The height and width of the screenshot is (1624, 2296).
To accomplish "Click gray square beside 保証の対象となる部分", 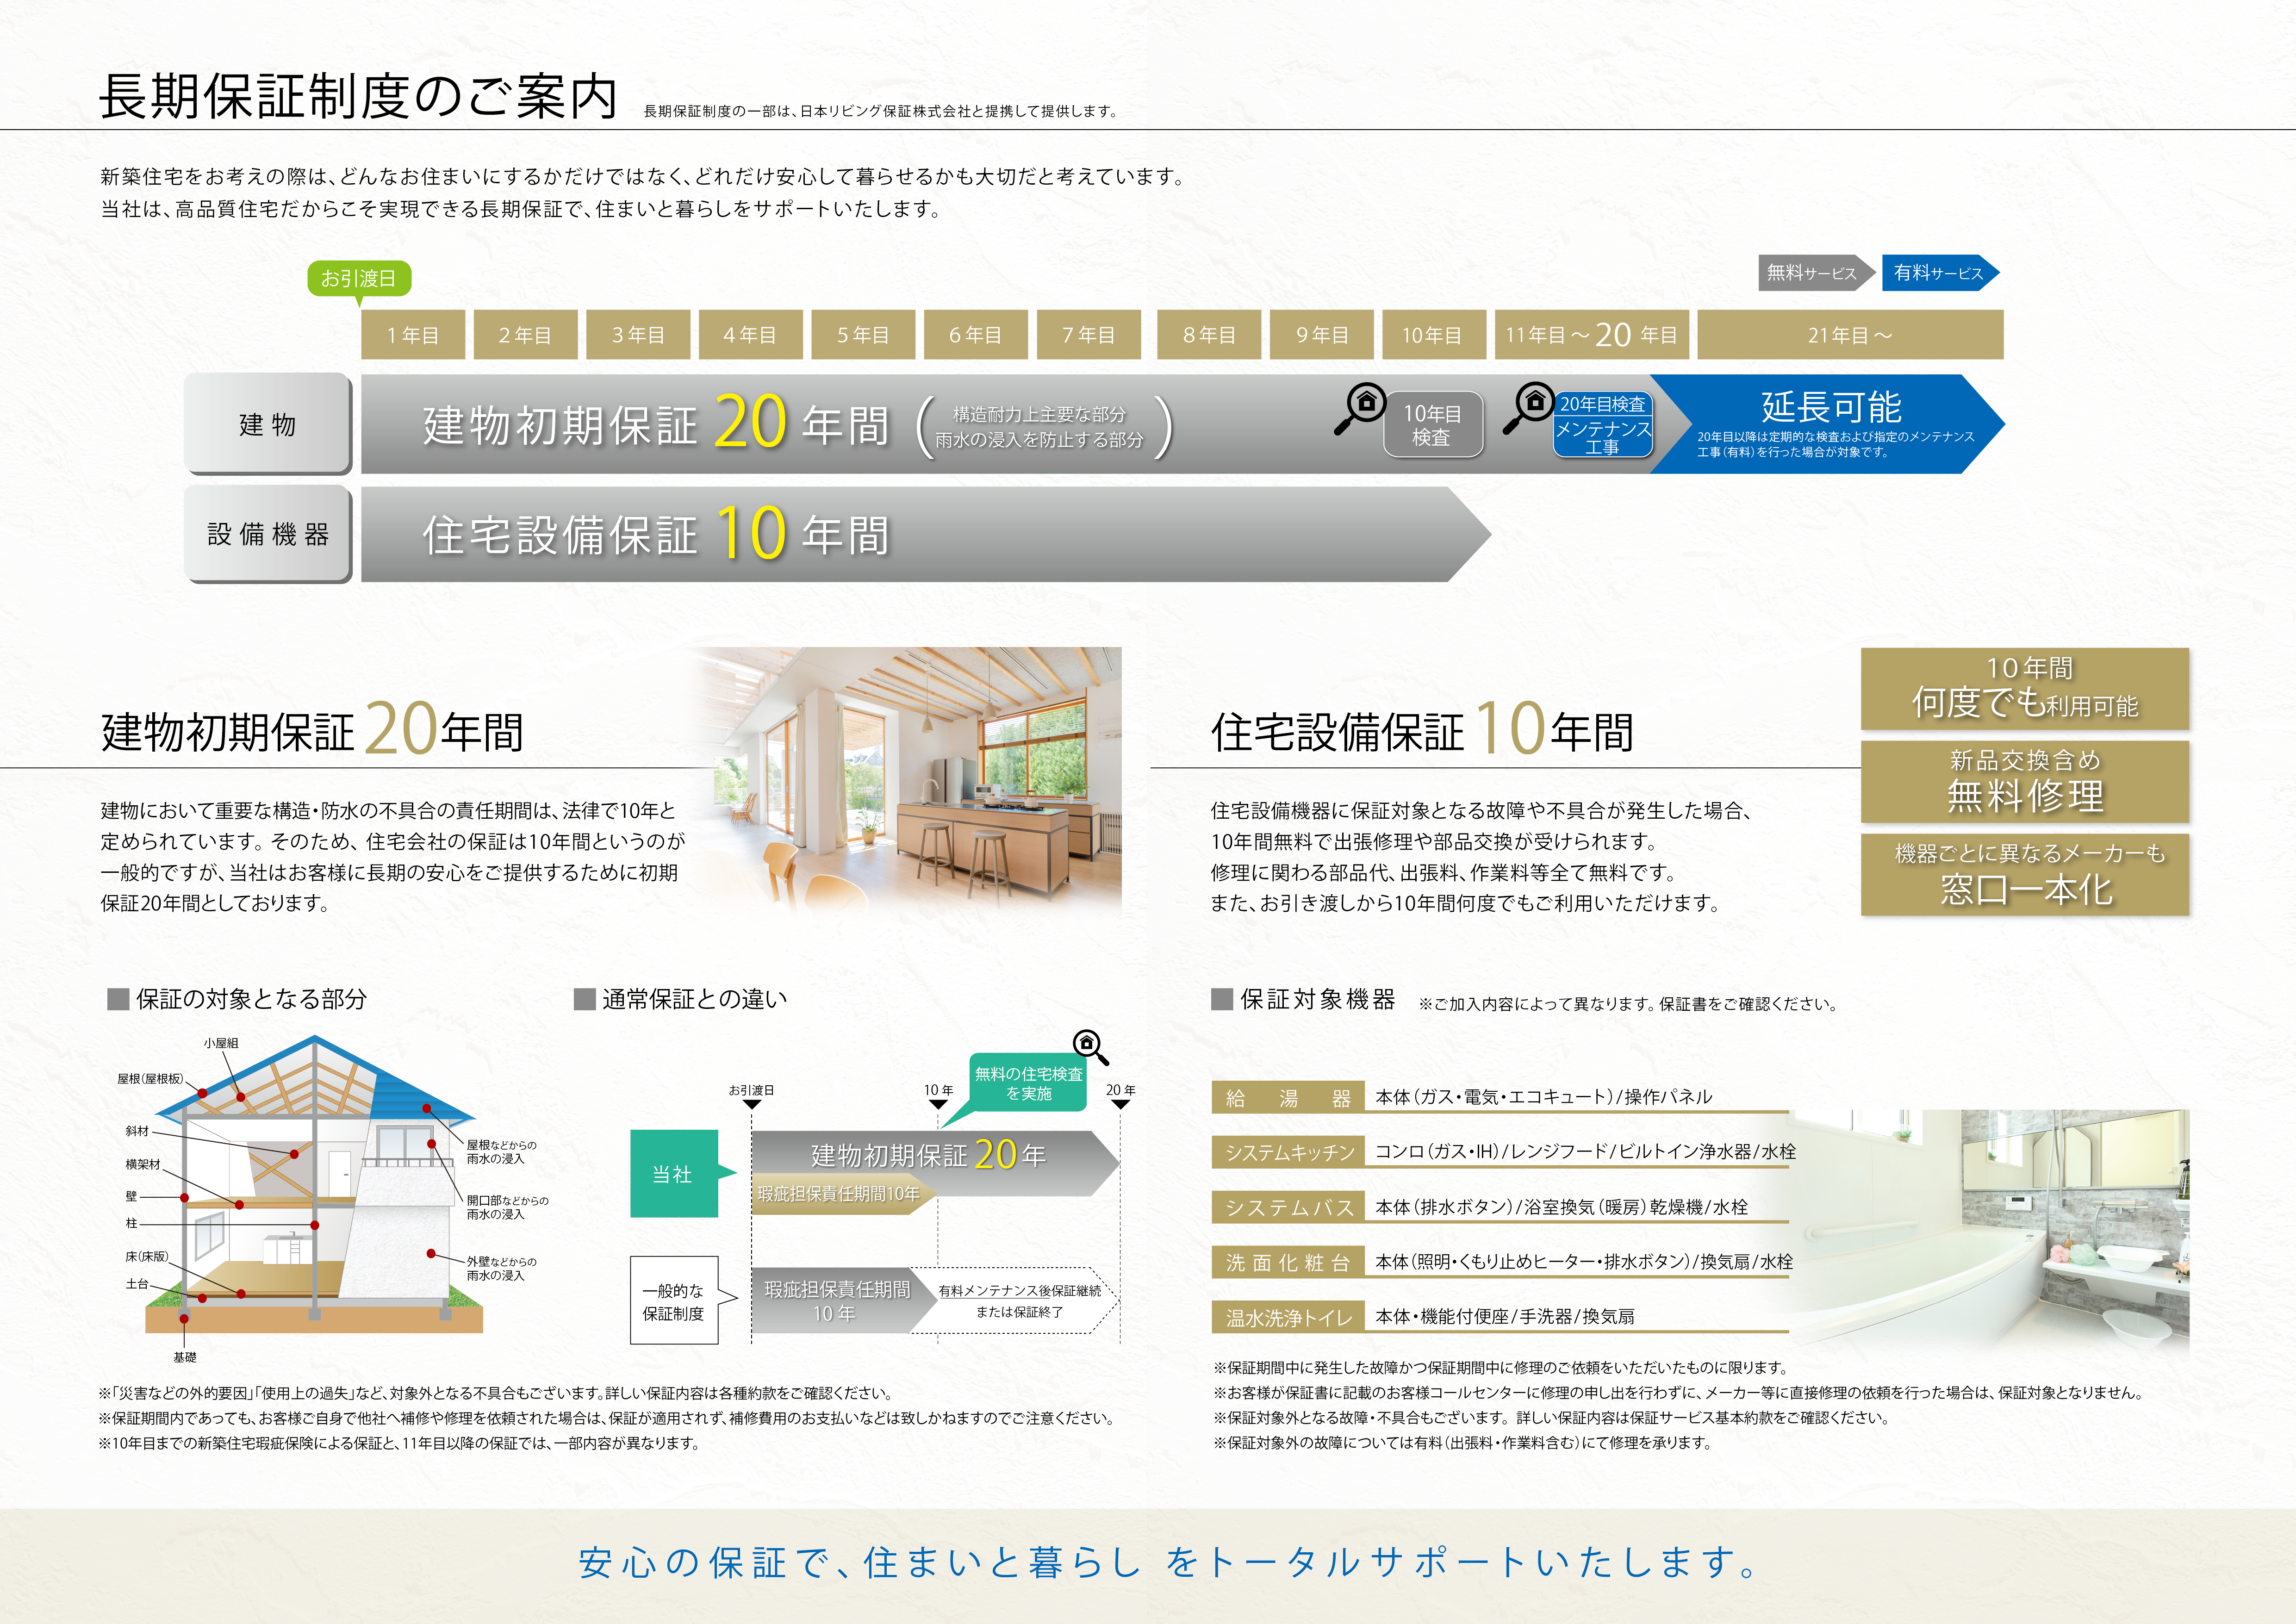I will tap(118, 999).
